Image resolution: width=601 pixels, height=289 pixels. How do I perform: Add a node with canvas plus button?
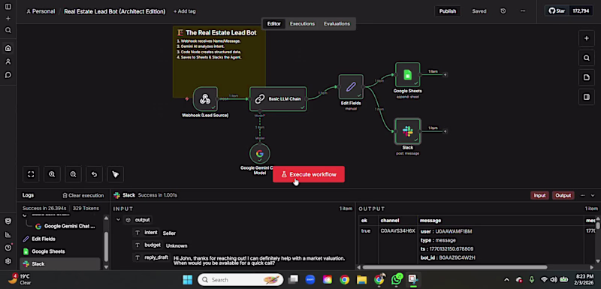pos(587,38)
